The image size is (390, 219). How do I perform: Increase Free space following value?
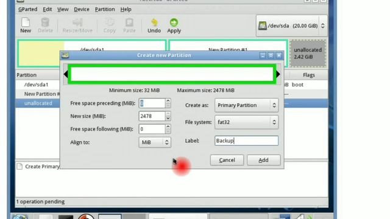point(168,127)
